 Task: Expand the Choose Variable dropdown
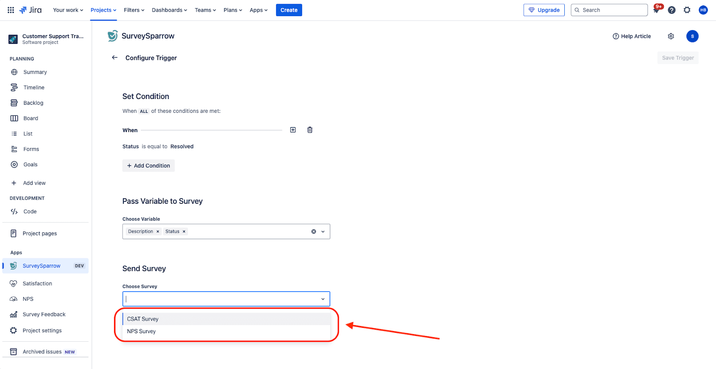pos(323,232)
